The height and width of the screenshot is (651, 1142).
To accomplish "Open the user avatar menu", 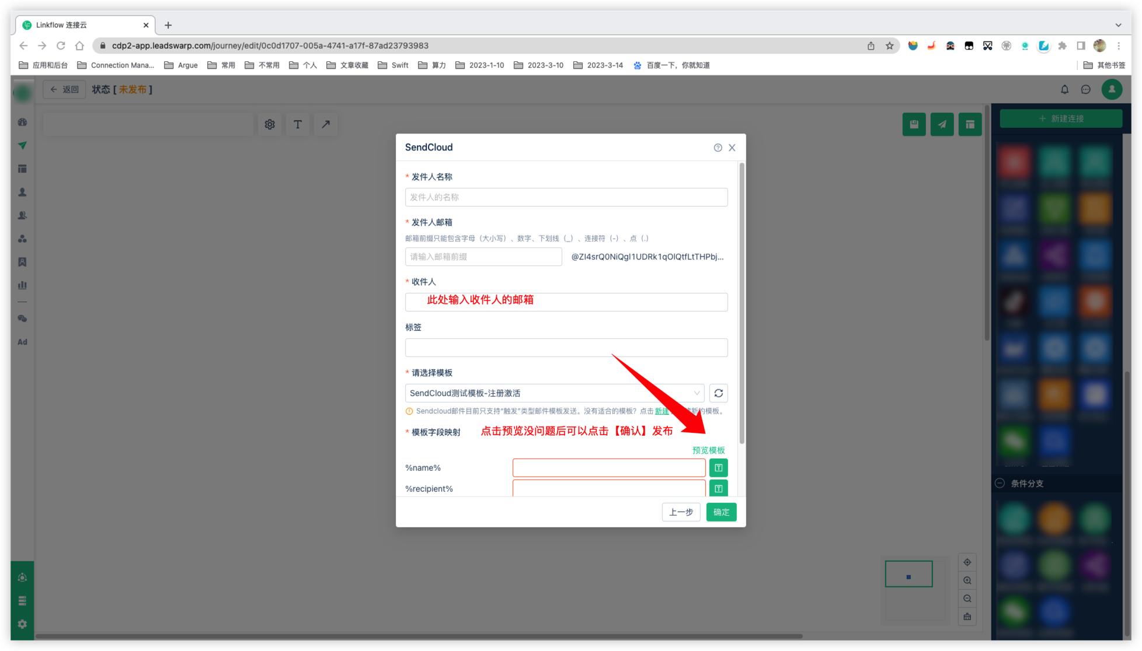I will pos(1112,89).
